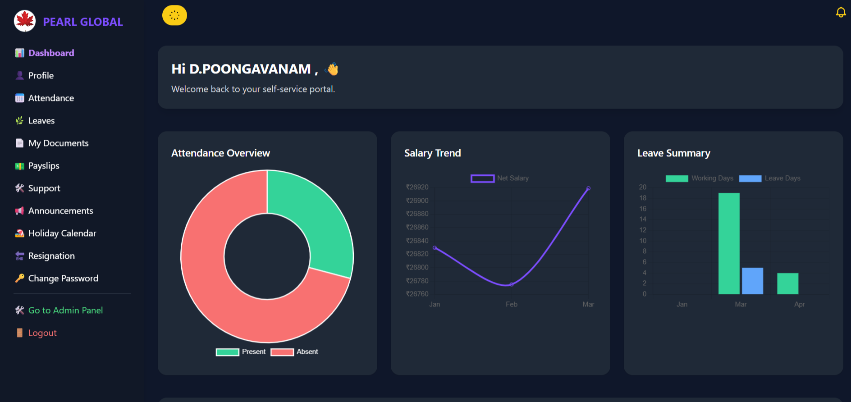The height and width of the screenshot is (402, 851).
Task: Follow the Go to Admin Panel link
Action: click(x=65, y=310)
